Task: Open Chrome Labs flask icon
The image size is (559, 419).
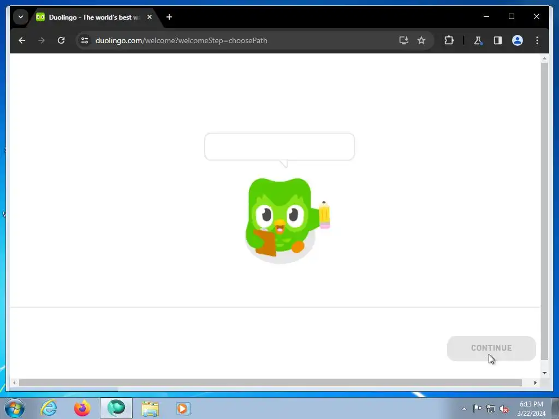Action: [478, 40]
